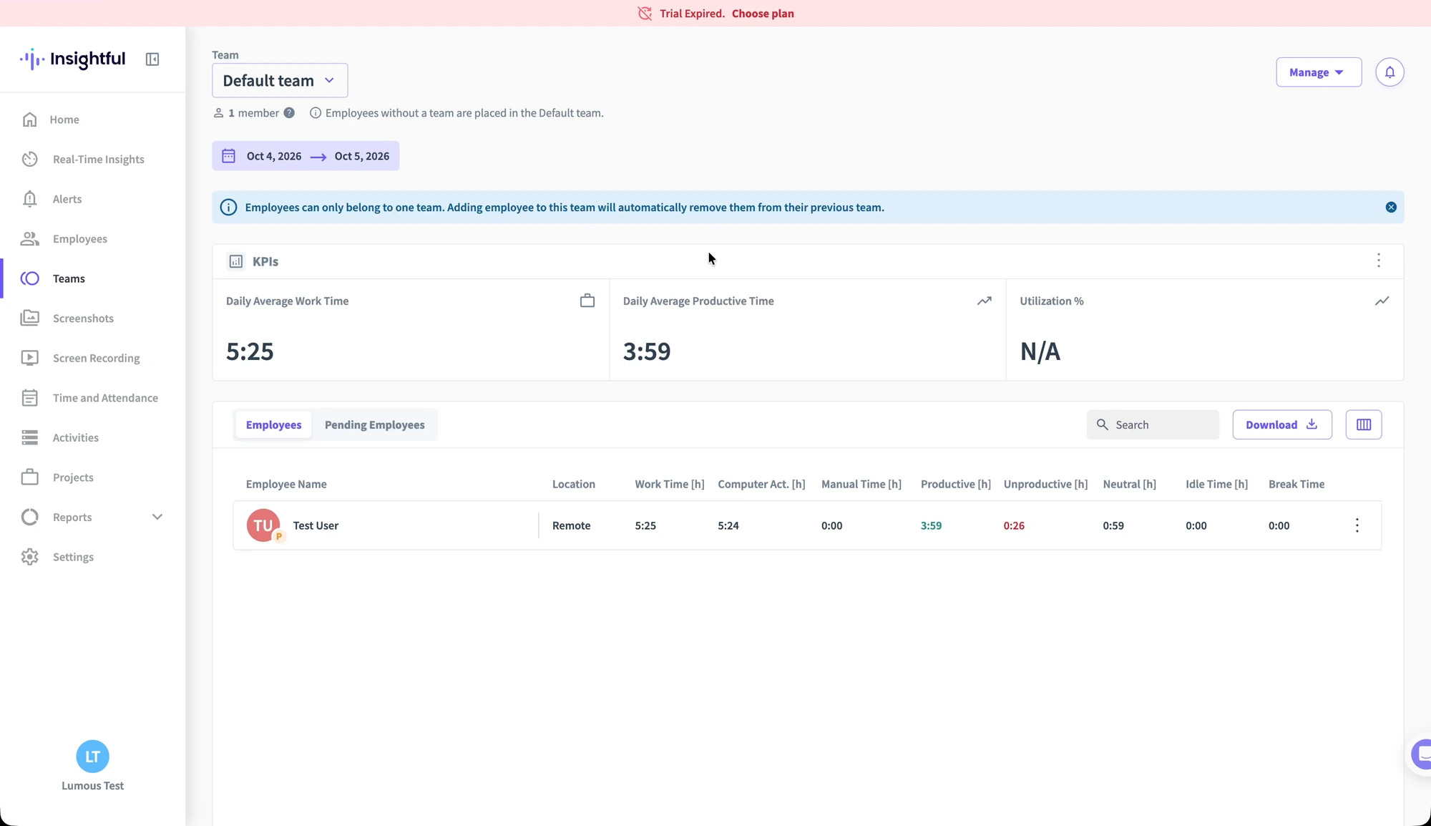Screen dimensions: 1431x826
Task: Click the Reports sidebar label
Action: (x=72, y=517)
